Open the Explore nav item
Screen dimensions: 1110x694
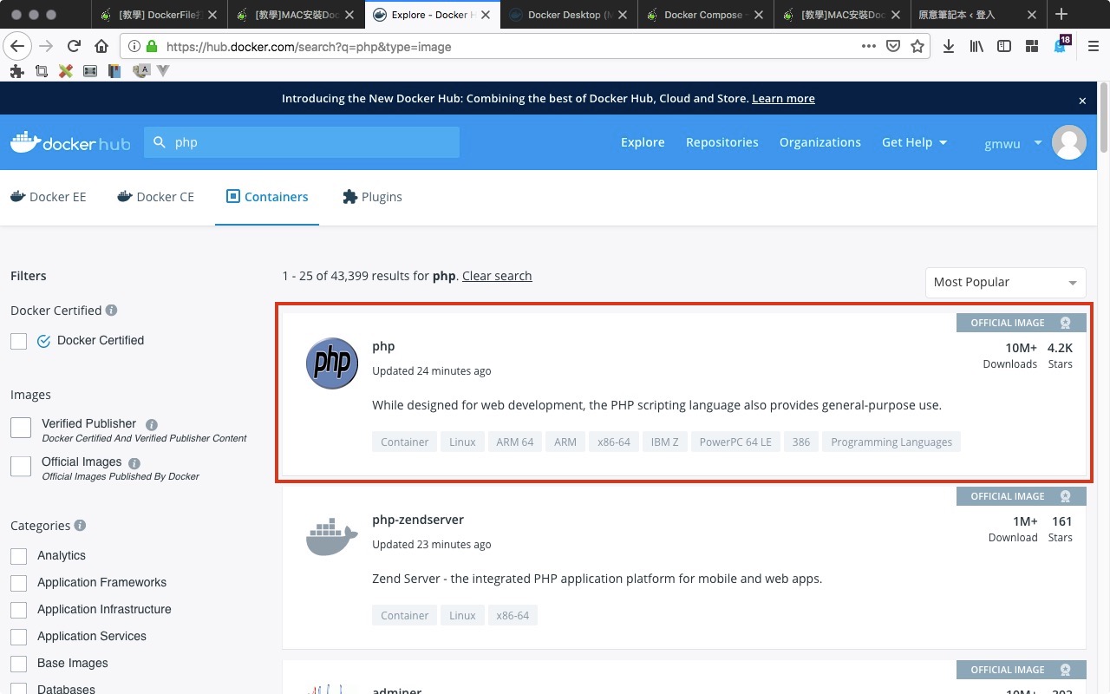[643, 142]
